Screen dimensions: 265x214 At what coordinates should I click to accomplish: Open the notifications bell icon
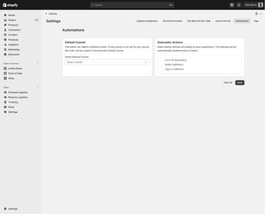[x=239, y=5]
